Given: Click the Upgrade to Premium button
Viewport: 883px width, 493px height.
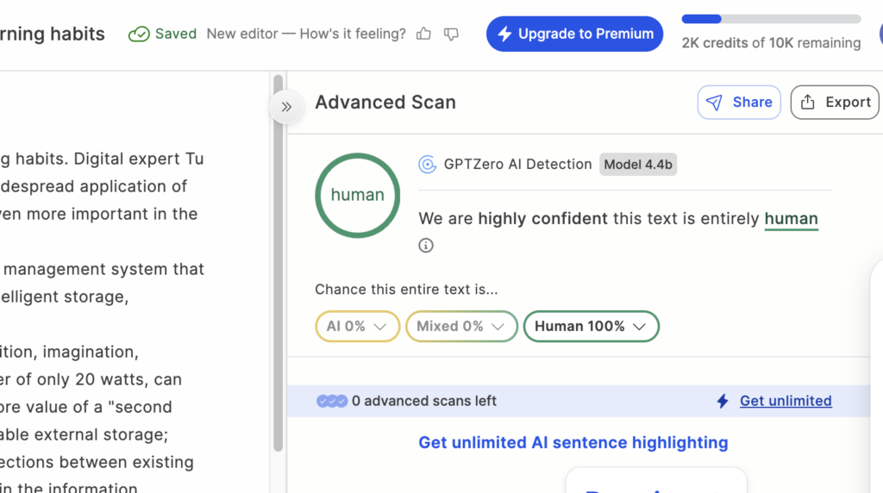Looking at the screenshot, I should [x=574, y=34].
